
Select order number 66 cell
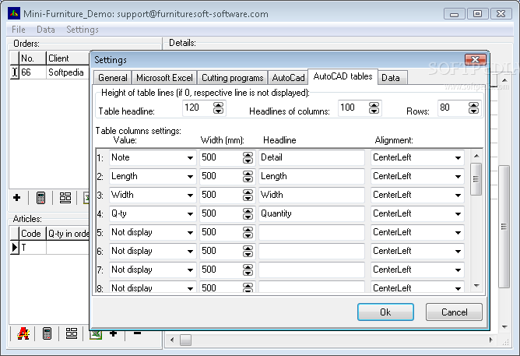click(33, 72)
